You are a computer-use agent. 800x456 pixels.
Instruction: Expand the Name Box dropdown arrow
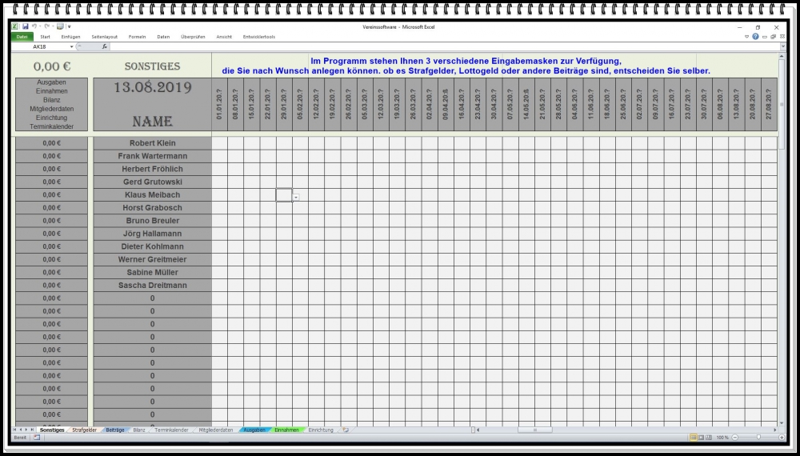pos(71,46)
